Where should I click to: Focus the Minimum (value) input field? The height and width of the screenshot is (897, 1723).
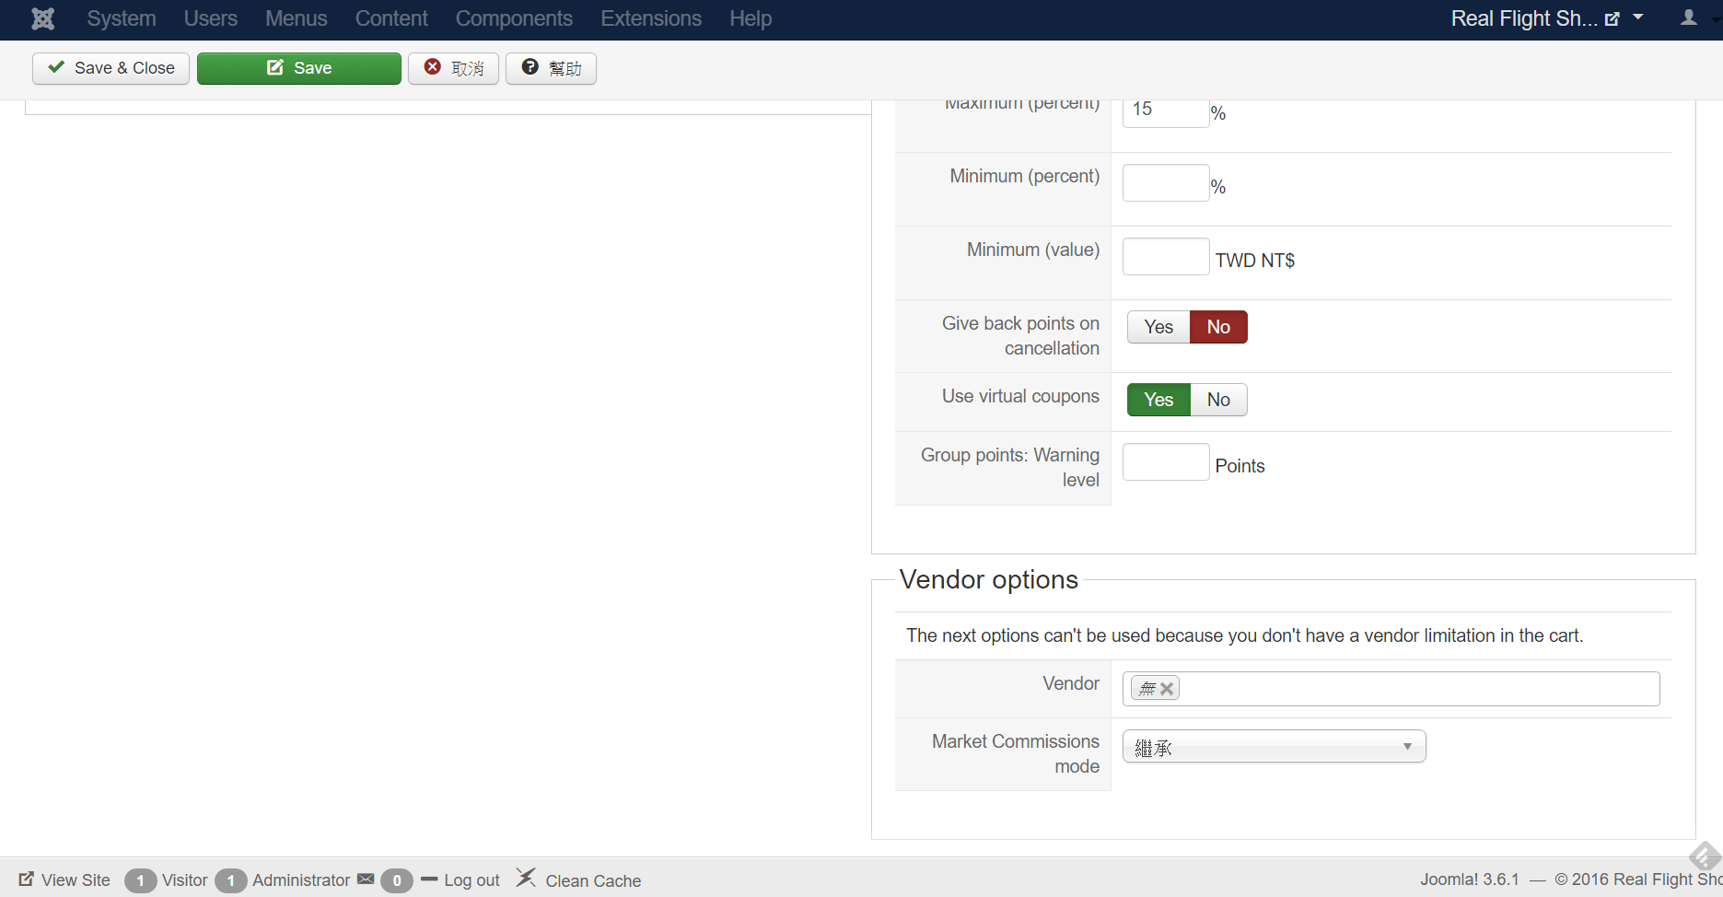click(x=1166, y=256)
